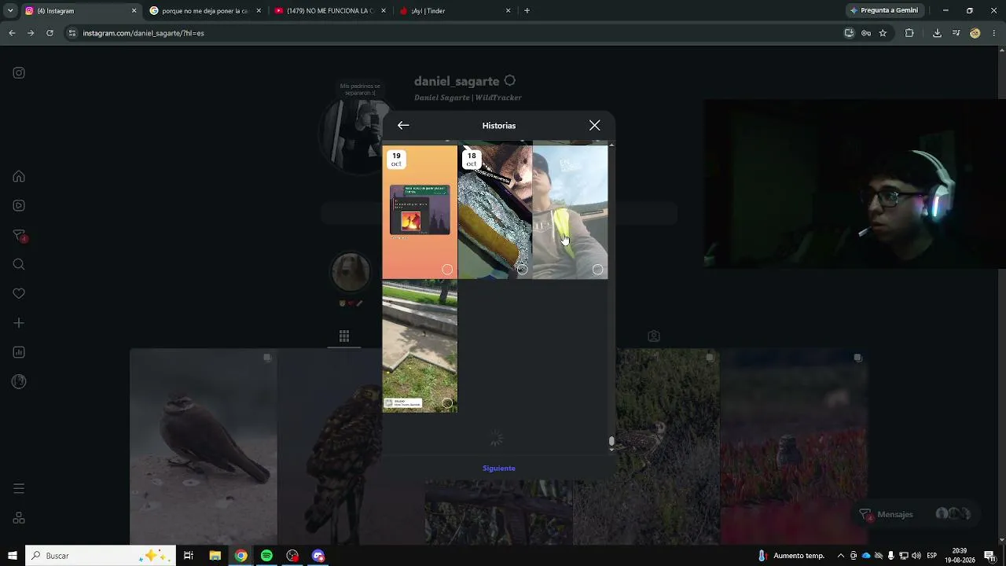
Task: Open the dashboard chart icon in sidebar
Action: click(x=19, y=352)
